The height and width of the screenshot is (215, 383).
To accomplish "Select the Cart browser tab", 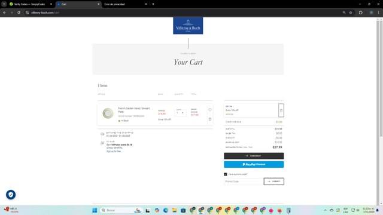I will click(x=78, y=4).
